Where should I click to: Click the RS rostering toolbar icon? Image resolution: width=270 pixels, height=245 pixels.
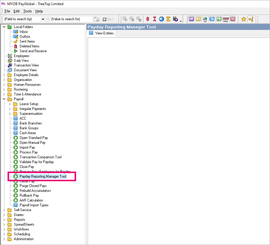[198, 19]
